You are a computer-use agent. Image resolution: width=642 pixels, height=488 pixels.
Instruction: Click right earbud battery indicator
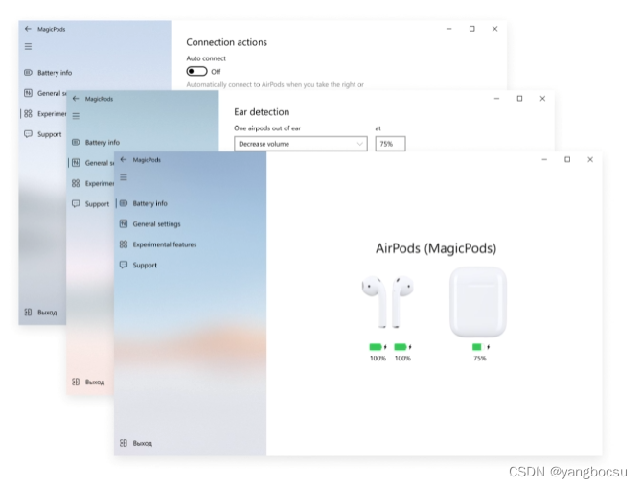point(402,347)
